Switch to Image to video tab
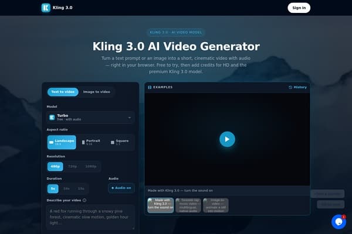Image resolution: width=352 pixels, height=234 pixels. [97, 92]
